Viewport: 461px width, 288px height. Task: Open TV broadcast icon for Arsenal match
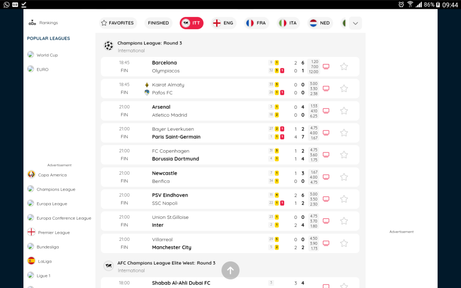pos(326,111)
